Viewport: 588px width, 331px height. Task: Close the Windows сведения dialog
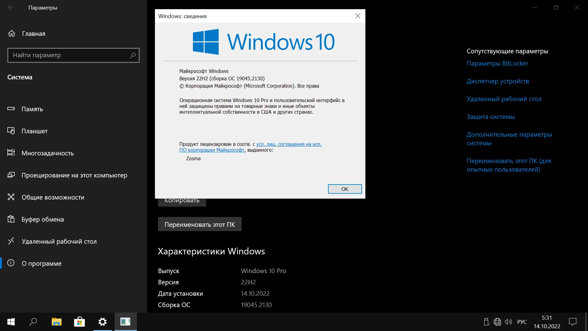357,16
